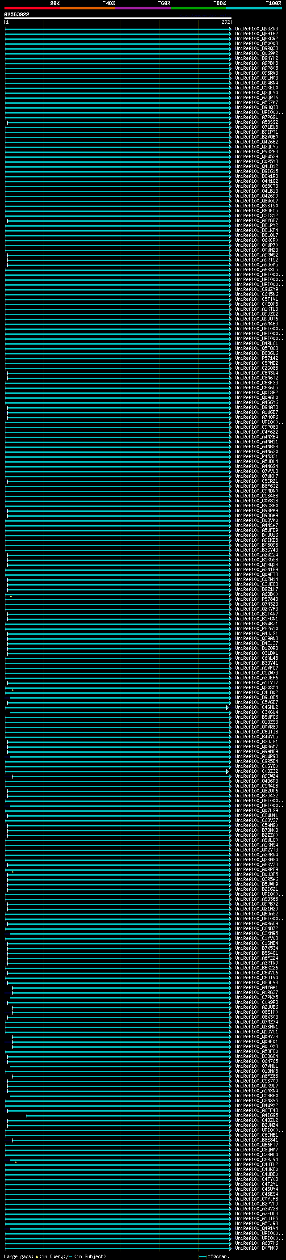Viewport: 286px width, 1260px height.
Task: Select hit label UniRef100_Q4H1G2
Action: pyautogui.click(x=257, y=181)
